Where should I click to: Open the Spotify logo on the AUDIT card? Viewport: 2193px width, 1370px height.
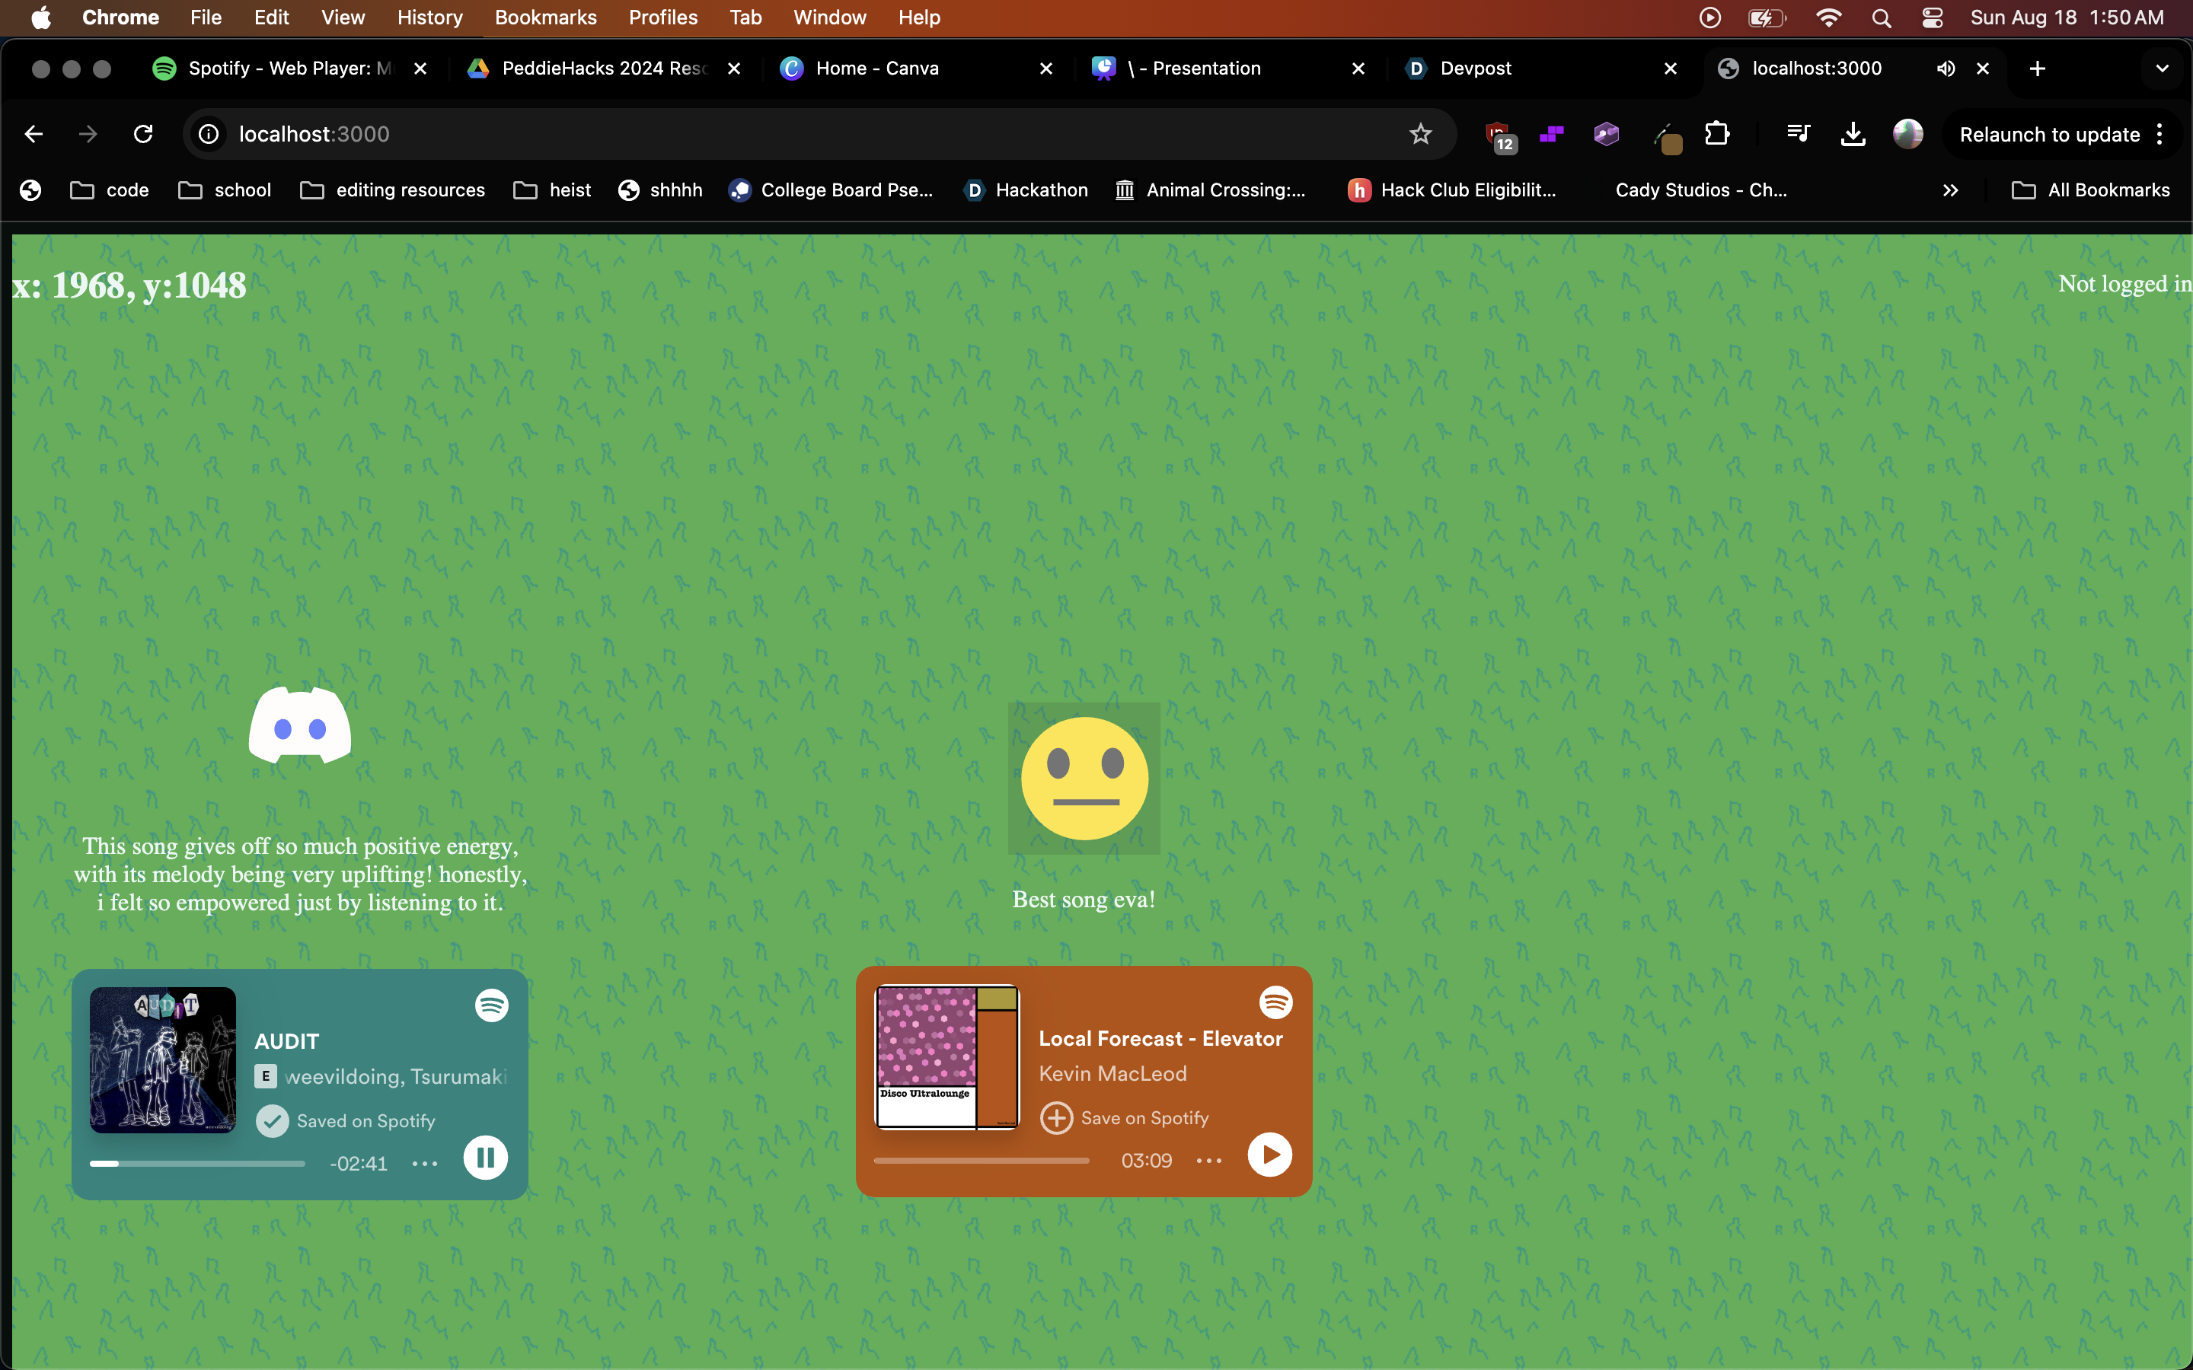pyautogui.click(x=491, y=1005)
